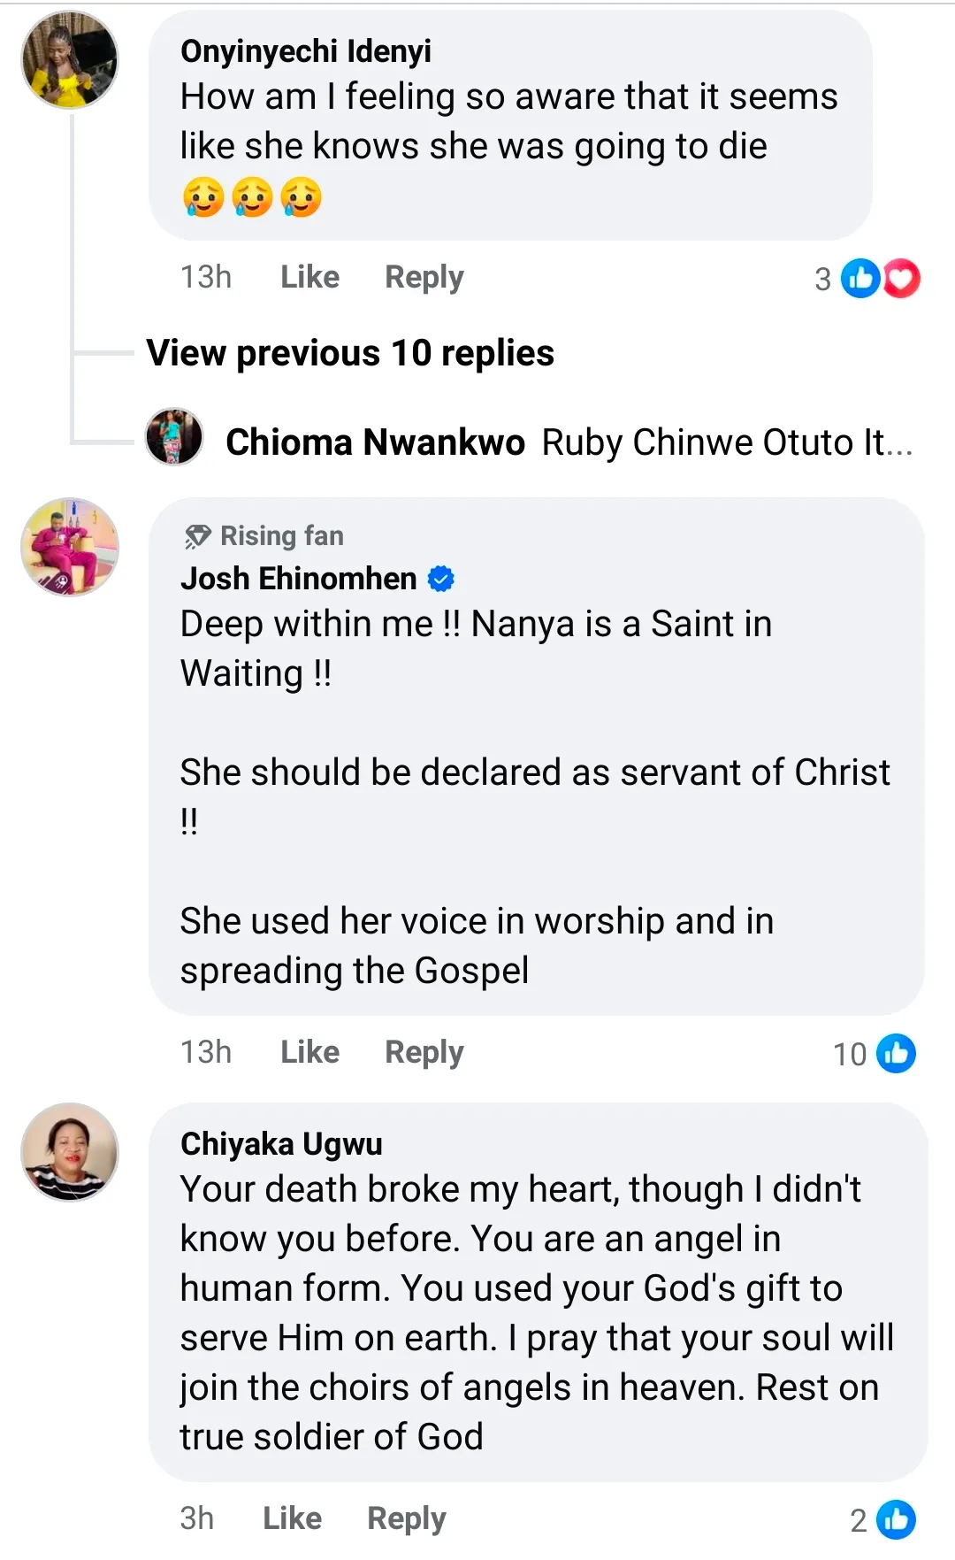955x1560 pixels.
Task: Expand Chioma Nwankwo's truncated reply
Action: [727, 442]
